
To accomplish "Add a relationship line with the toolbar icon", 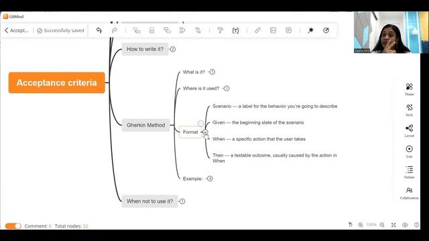I will tap(198, 30).
